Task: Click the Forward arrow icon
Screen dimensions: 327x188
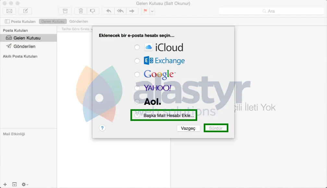Action: click(132, 11)
